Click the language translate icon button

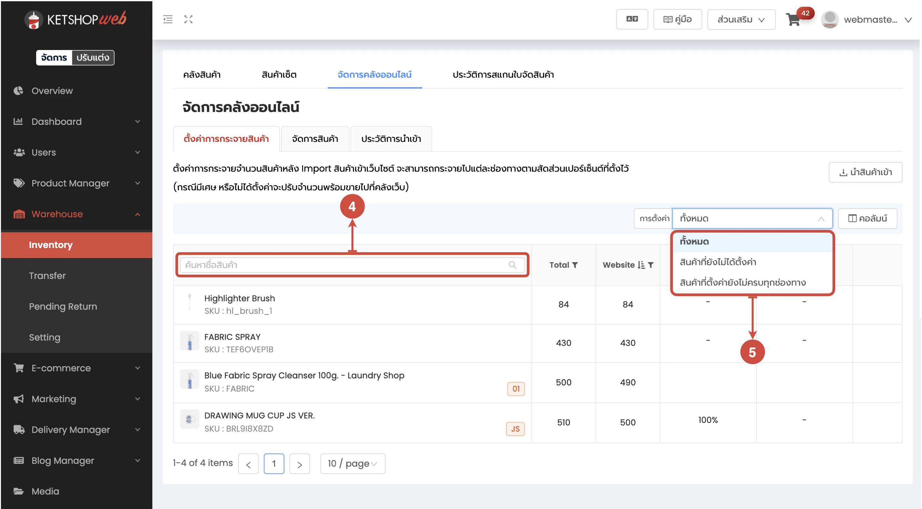(x=632, y=19)
